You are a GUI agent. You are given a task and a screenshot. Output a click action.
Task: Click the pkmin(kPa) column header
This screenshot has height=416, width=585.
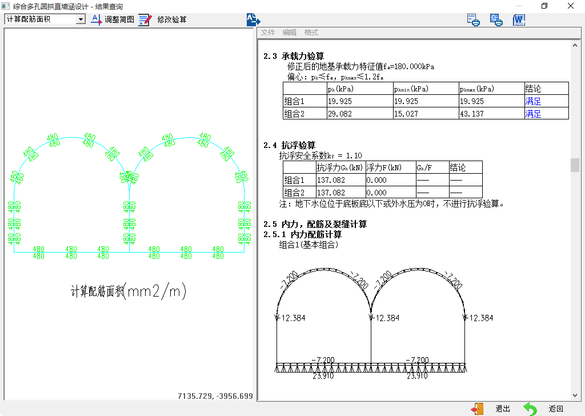click(x=411, y=89)
